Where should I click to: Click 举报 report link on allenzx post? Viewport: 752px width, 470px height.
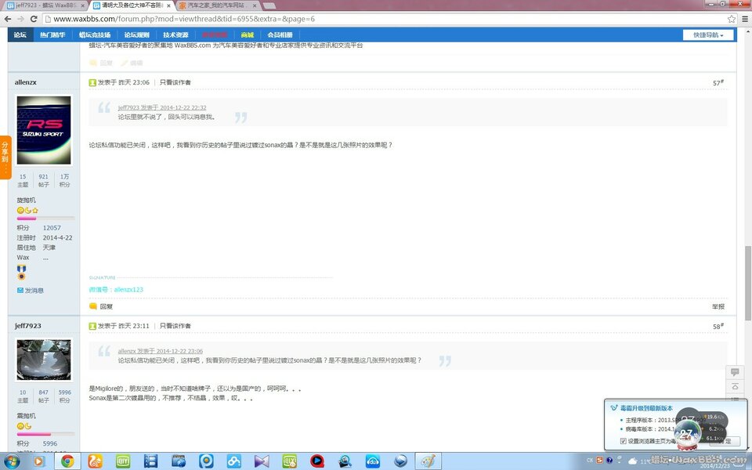tap(718, 306)
